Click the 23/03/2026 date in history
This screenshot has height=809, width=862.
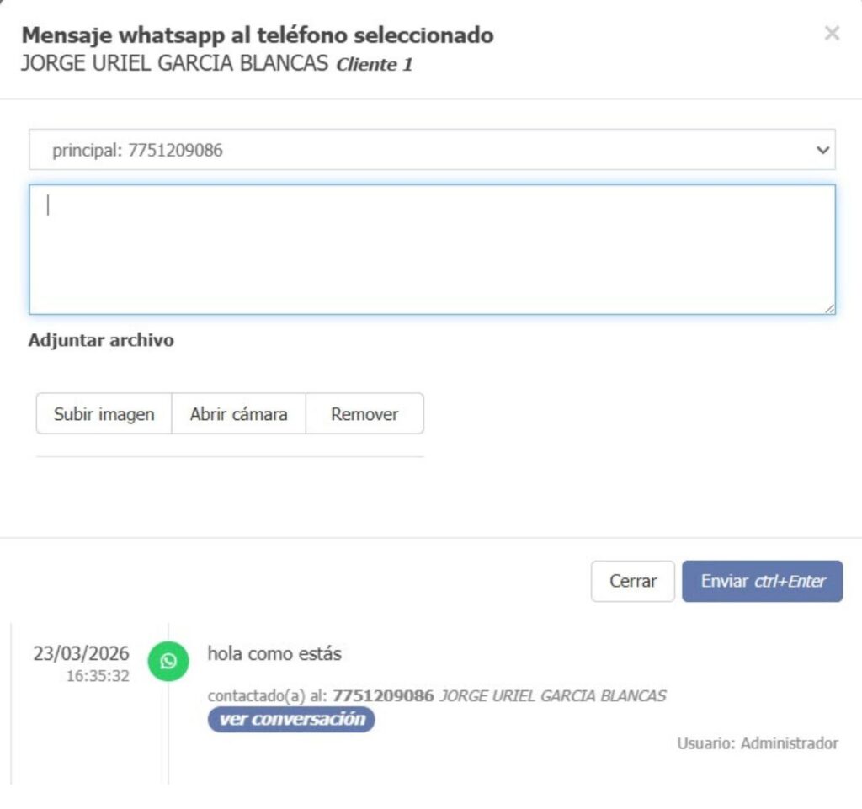[81, 654]
